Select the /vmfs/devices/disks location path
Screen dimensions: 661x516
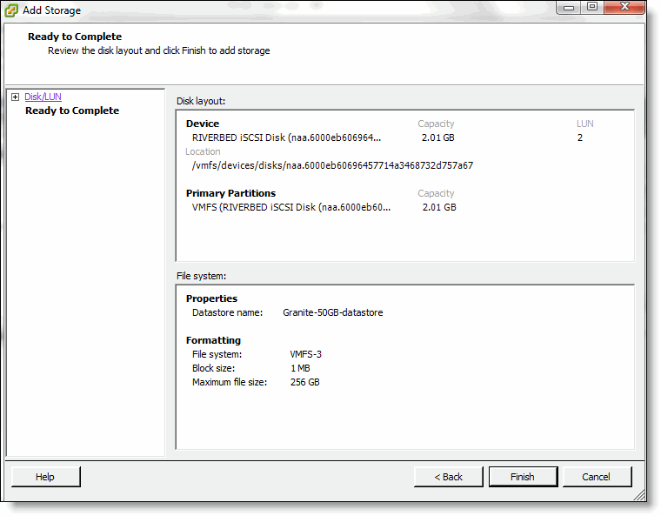pyautogui.click(x=332, y=165)
